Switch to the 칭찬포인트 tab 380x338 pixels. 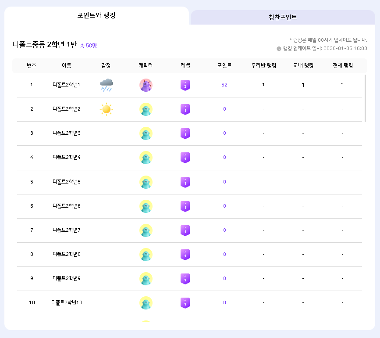(x=283, y=18)
